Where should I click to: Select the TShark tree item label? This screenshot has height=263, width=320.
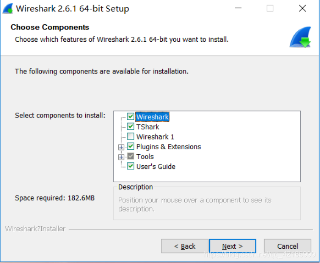(148, 127)
